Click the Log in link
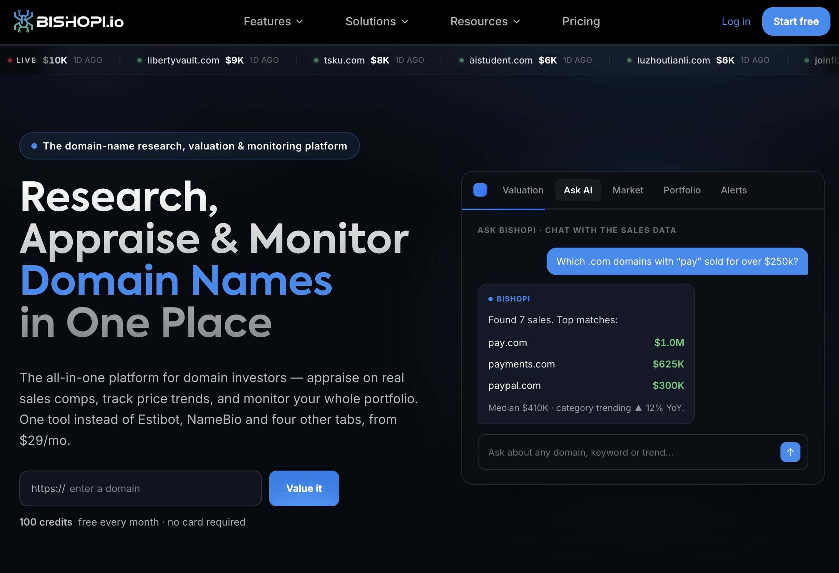The width and height of the screenshot is (839, 573). coord(736,21)
